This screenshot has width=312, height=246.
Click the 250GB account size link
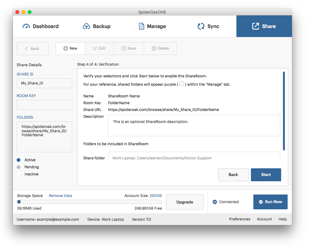click(x=156, y=196)
